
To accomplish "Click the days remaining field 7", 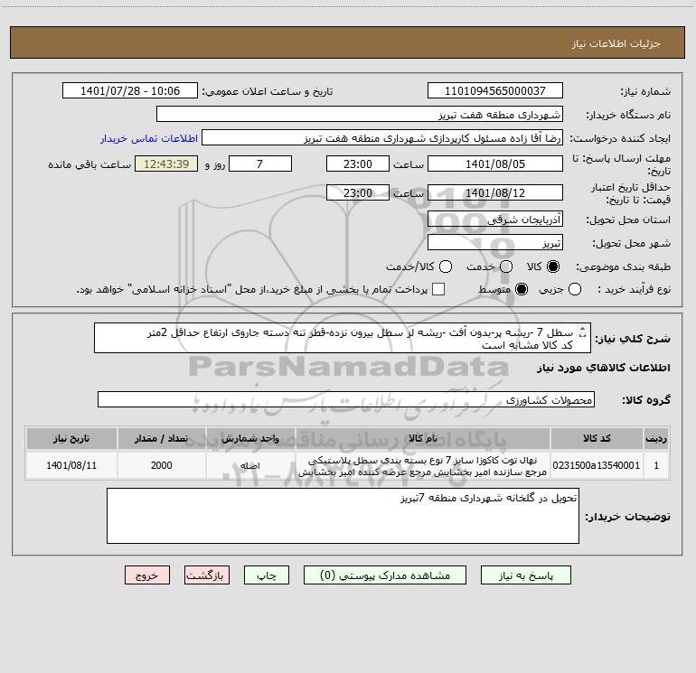I will [x=260, y=164].
